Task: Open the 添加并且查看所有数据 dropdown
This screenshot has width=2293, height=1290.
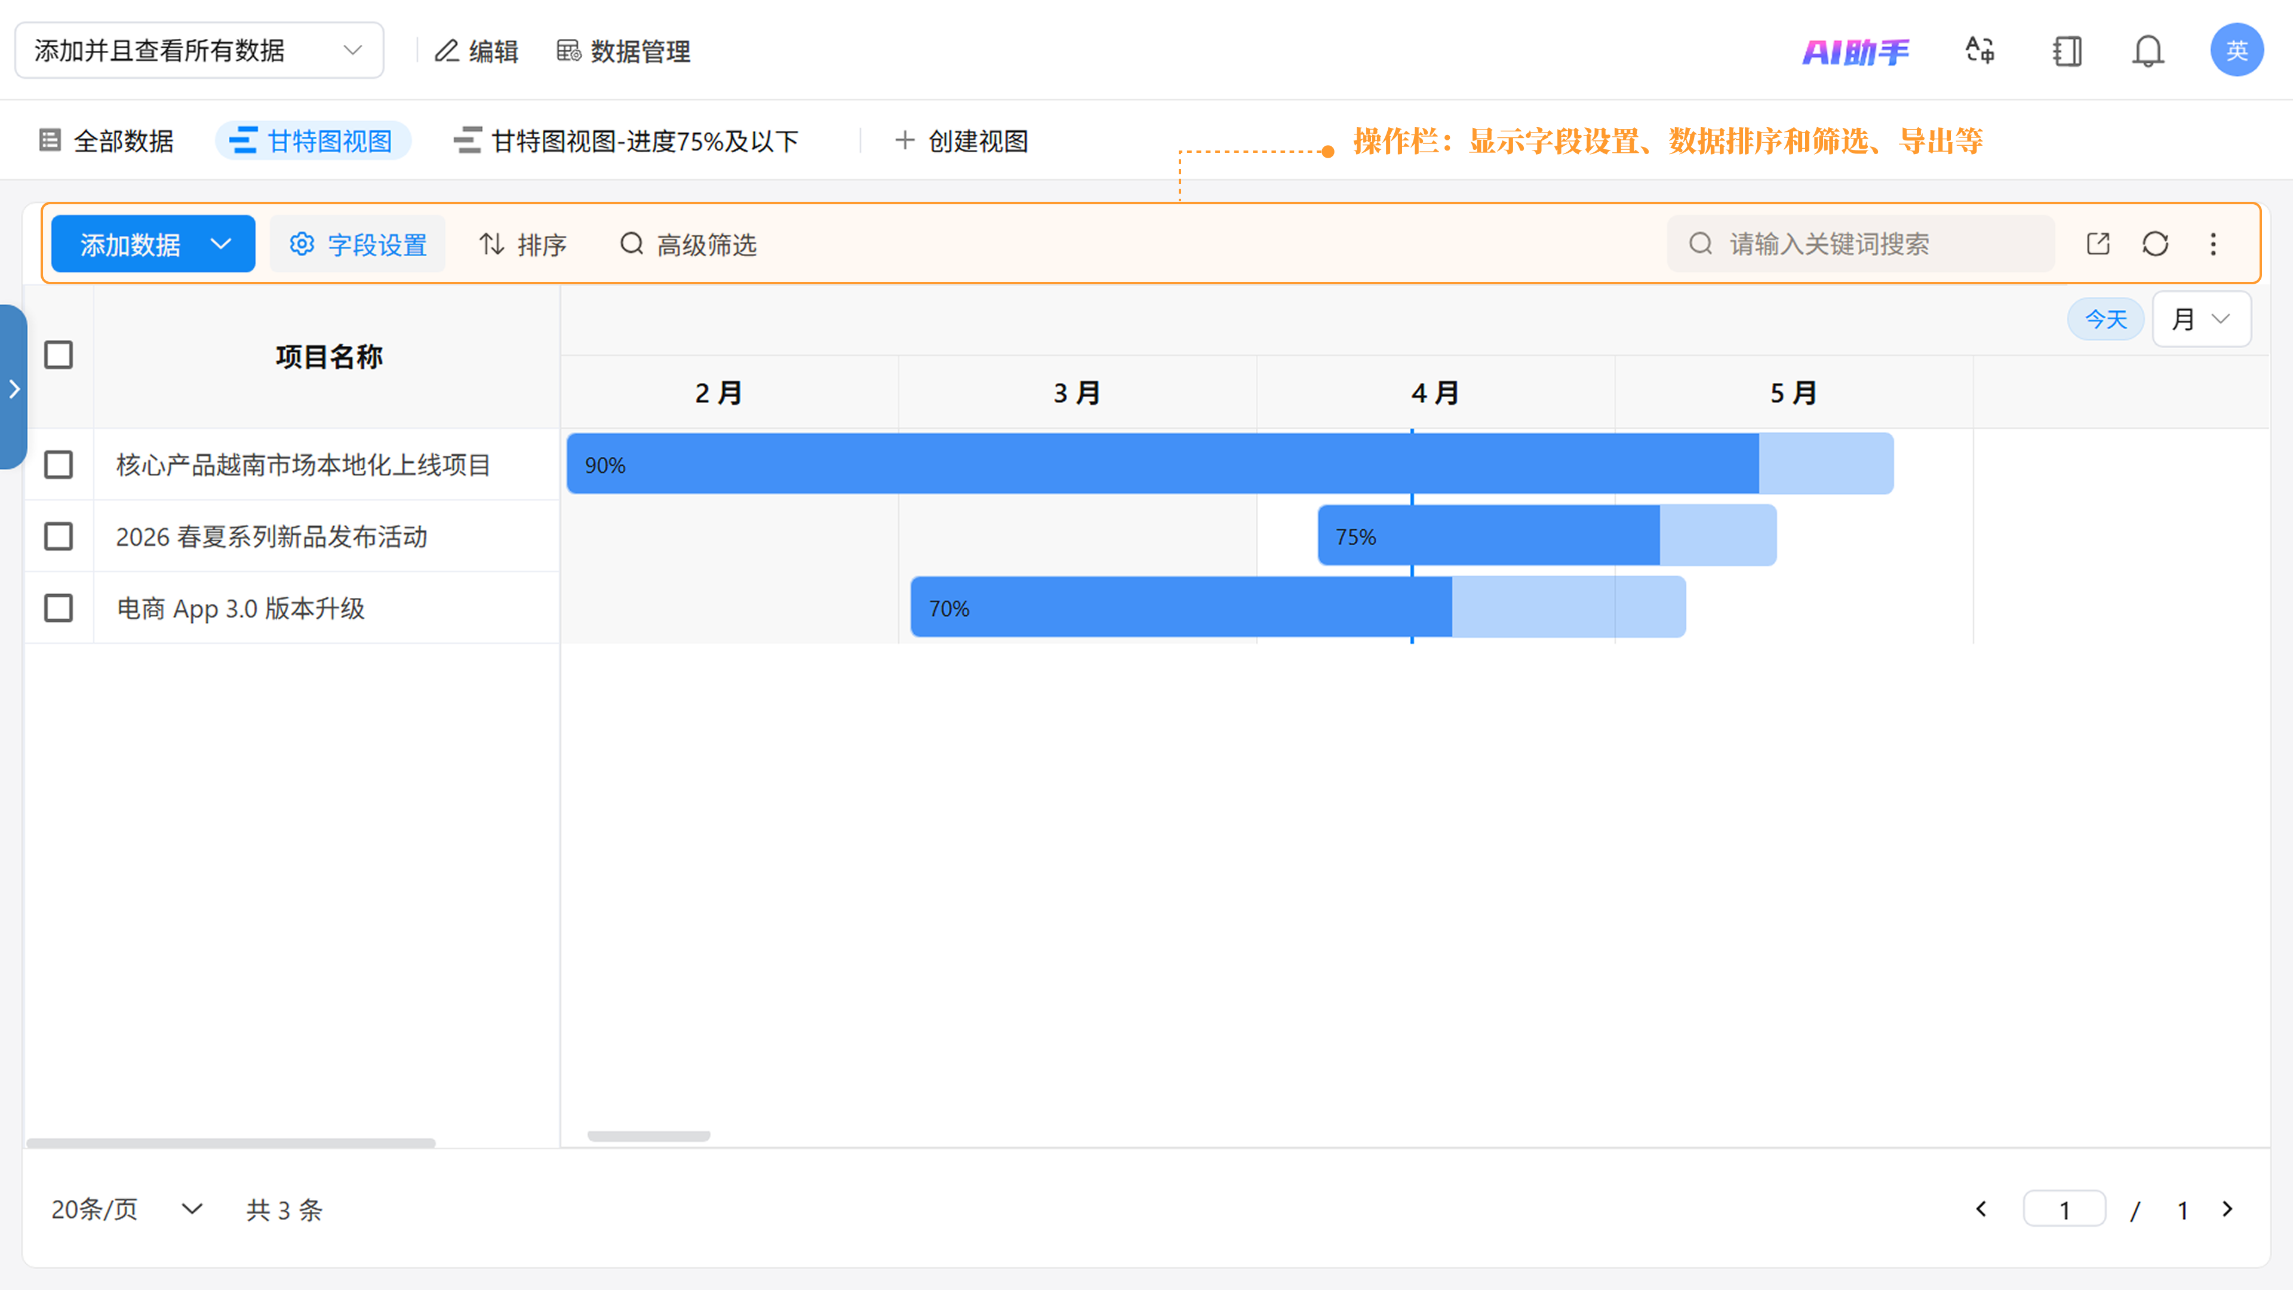Action: click(198, 51)
